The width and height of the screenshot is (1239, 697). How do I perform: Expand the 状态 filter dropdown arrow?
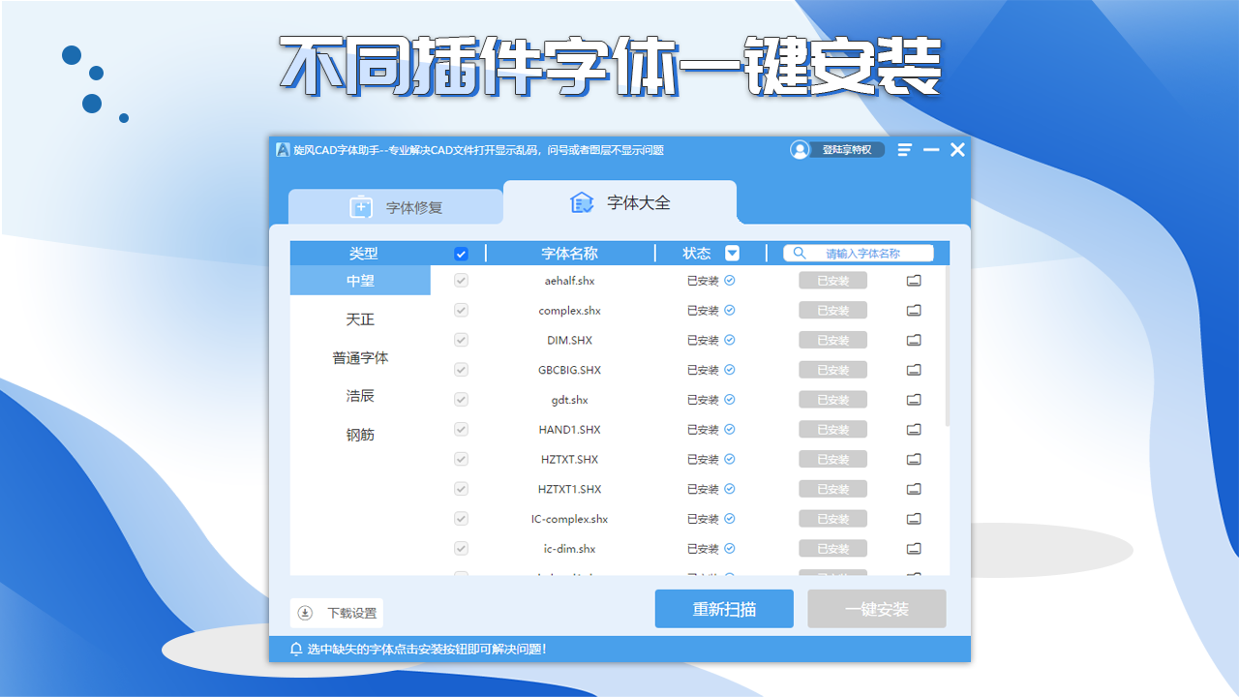coord(733,254)
